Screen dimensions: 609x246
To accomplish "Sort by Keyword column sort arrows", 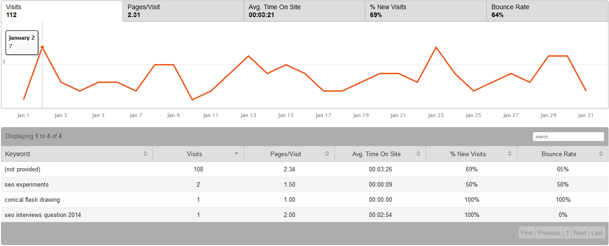I will [146, 154].
